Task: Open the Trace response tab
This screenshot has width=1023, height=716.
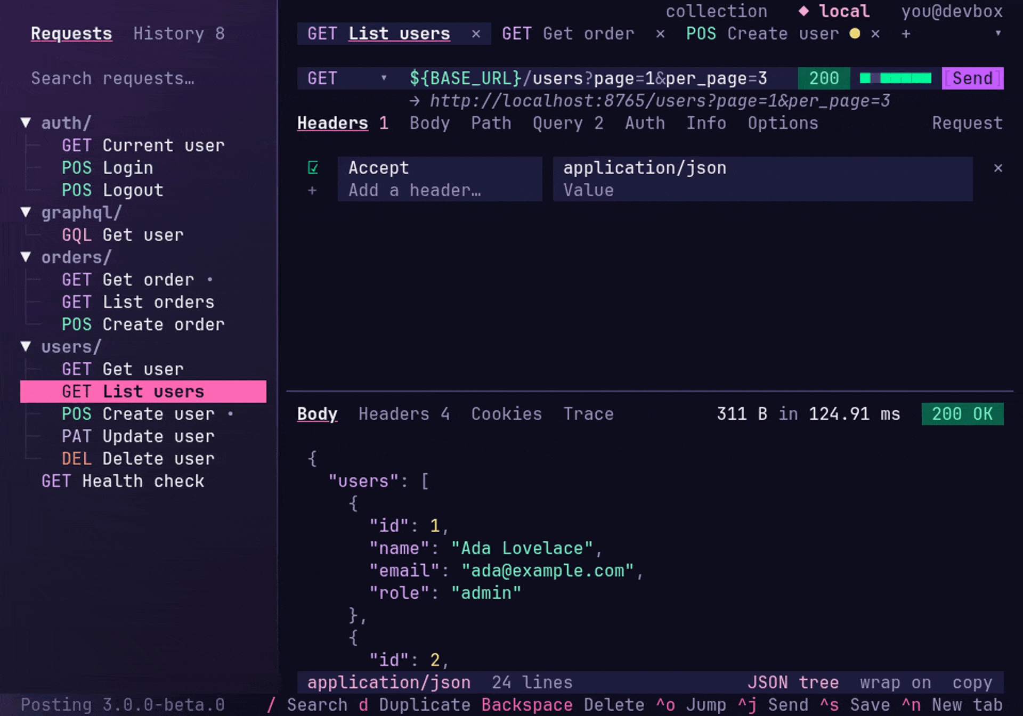Action: tap(588, 414)
